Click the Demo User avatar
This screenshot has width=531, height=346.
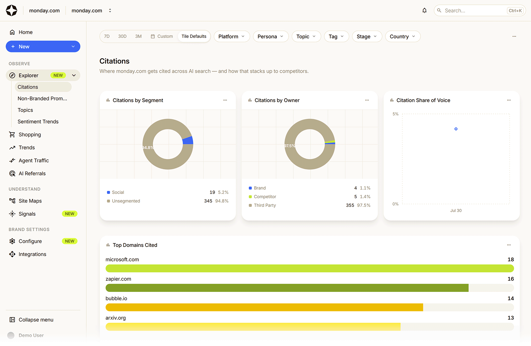tap(11, 335)
